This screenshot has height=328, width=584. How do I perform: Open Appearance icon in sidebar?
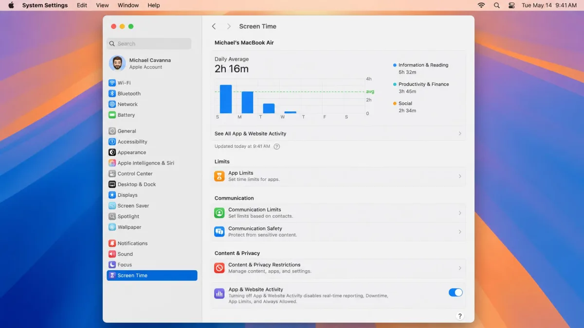coord(112,152)
